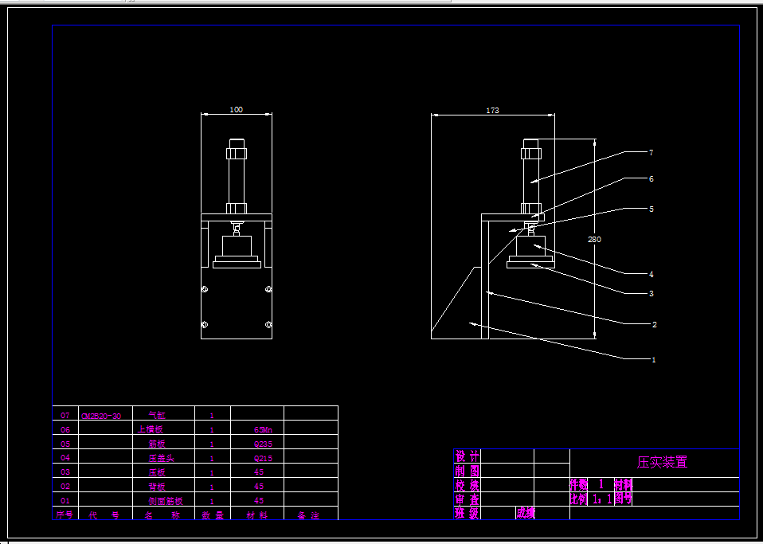Click the balloon callout number 2
Viewport: 763px width, 544px height.
(654, 324)
